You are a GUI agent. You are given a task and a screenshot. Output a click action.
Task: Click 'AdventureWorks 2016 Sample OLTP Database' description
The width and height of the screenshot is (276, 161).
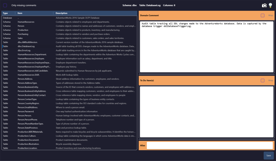click(78, 18)
